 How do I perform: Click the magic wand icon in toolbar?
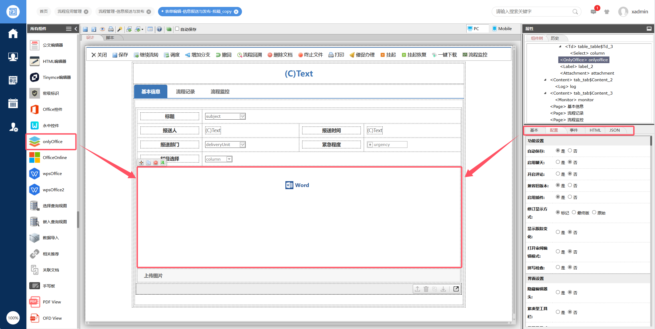pyautogui.click(x=120, y=29)
